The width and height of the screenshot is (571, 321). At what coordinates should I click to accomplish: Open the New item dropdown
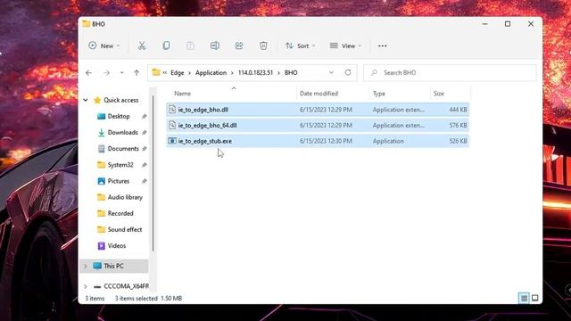coord(104,45)
